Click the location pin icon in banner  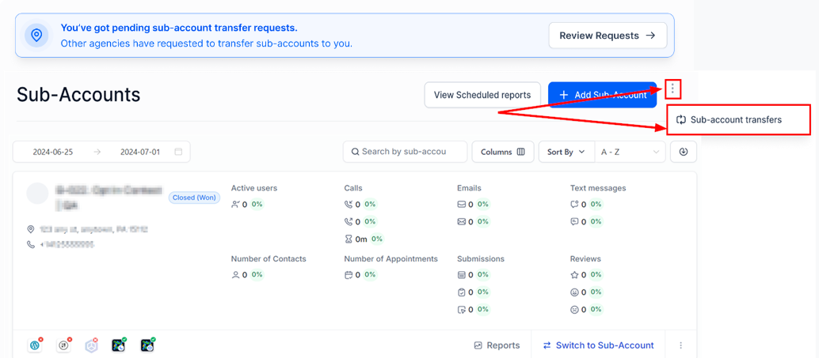click(36, 36)
